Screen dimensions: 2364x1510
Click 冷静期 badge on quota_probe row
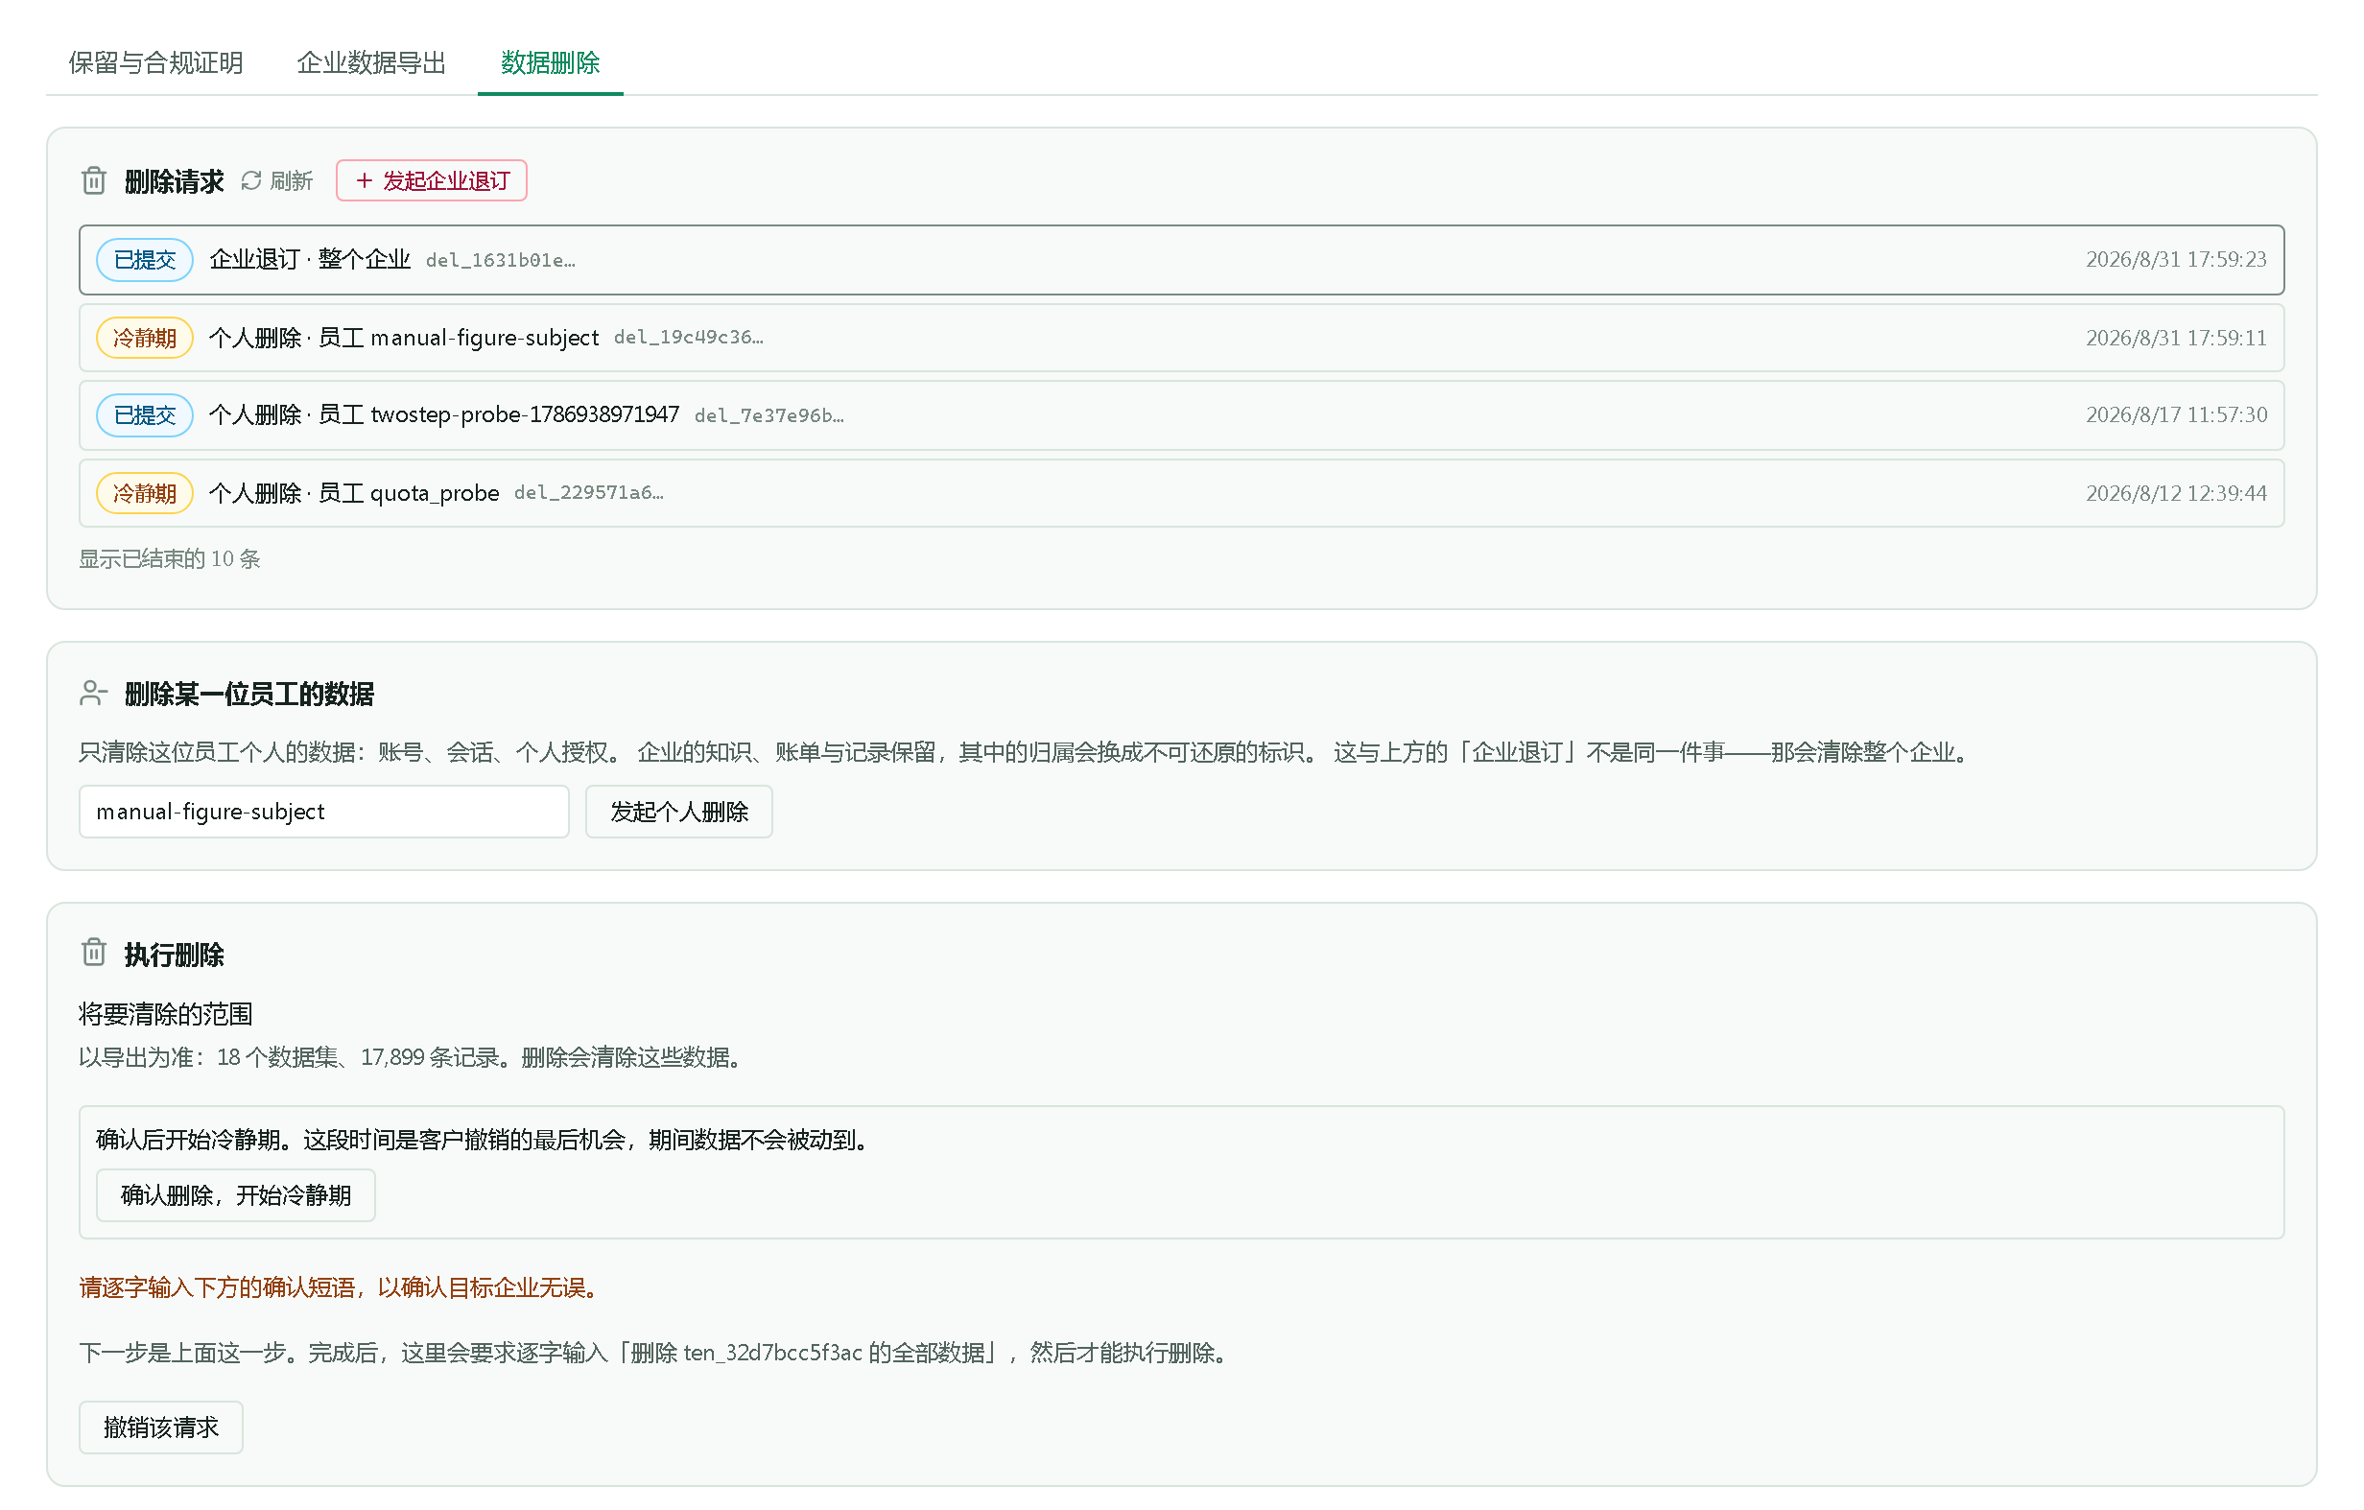coord(144,493)
